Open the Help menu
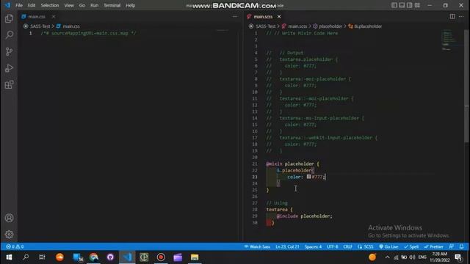The width and height of the screenshot is (470, 264). point(131,5)
